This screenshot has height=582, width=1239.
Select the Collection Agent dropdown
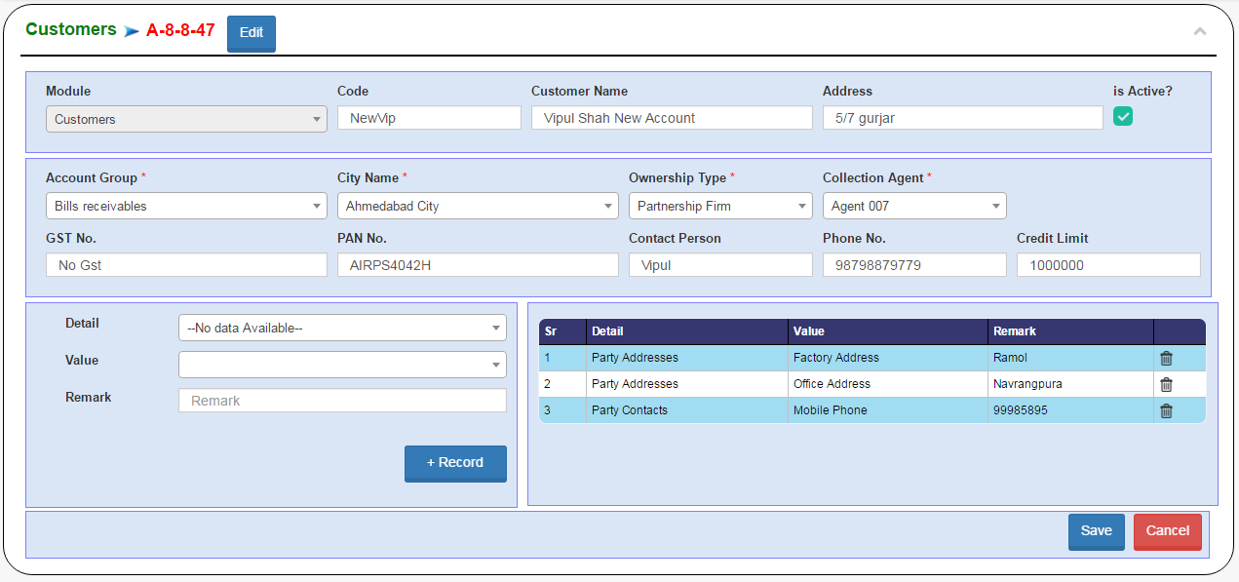(914, 206)
